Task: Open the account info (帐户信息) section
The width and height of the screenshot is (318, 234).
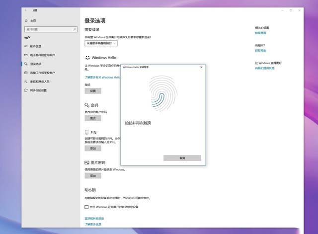Action: point(35,46)
